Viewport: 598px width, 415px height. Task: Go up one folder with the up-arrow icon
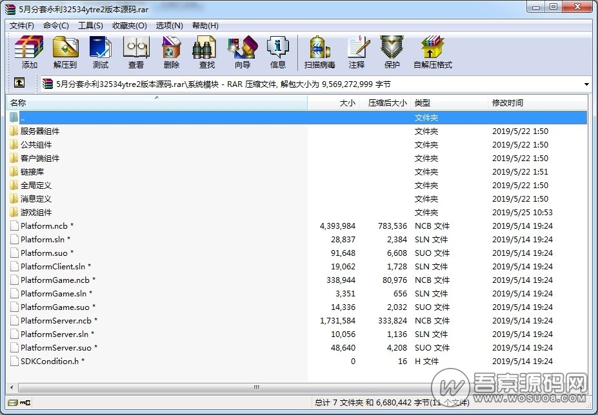[19, 82]
